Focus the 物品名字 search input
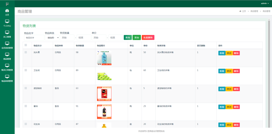 34,38
